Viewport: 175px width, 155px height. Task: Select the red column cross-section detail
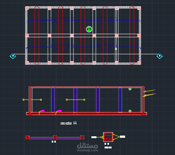pyautogui.click(x=108, y=137)
